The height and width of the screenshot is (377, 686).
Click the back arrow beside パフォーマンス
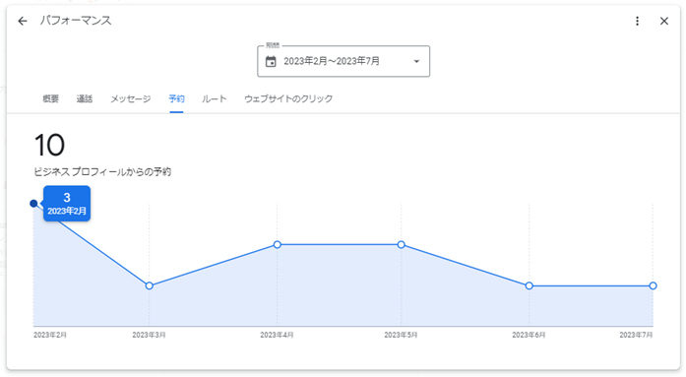click(x=23, y=21)
